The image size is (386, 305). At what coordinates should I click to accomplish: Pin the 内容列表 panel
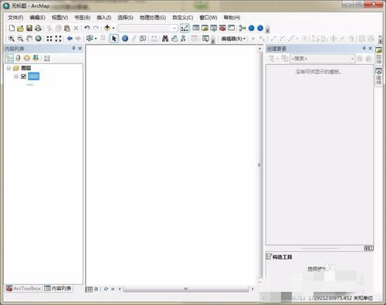tap(73, 49)
